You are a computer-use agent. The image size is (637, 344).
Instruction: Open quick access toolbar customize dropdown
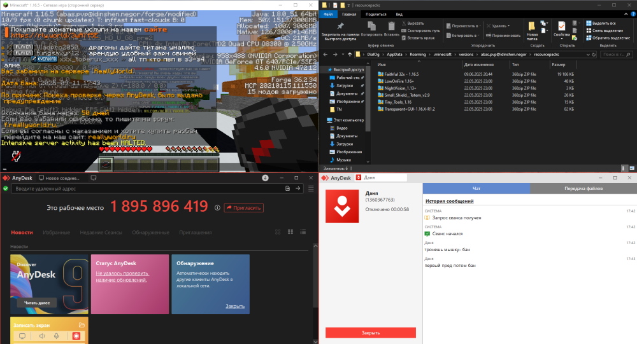[x=348, y=5]
